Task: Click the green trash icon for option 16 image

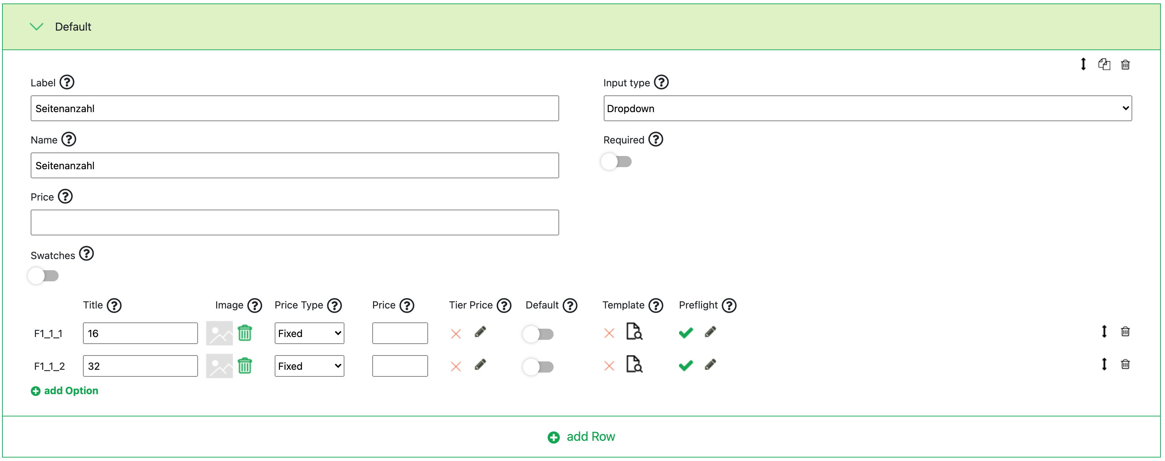Action: (x=245, y=333)
